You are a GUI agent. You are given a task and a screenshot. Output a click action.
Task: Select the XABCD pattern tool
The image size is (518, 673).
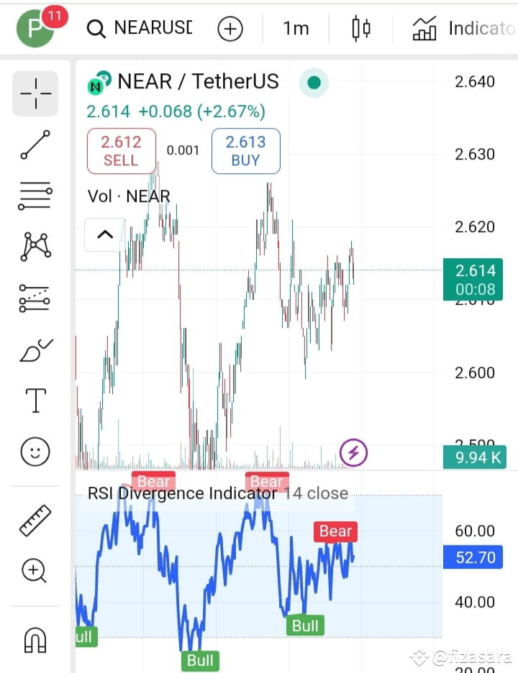(x=35, y=247)
